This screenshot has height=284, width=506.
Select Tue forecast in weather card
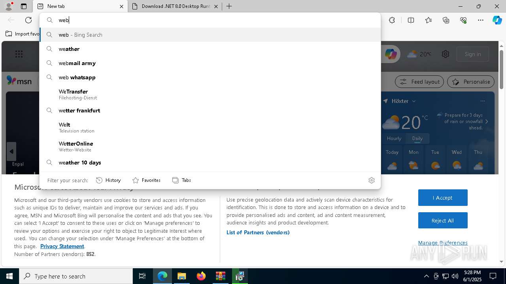click(435, 160)
